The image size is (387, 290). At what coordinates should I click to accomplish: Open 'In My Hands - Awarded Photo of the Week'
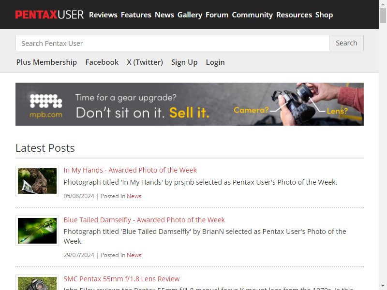(130, 170)
